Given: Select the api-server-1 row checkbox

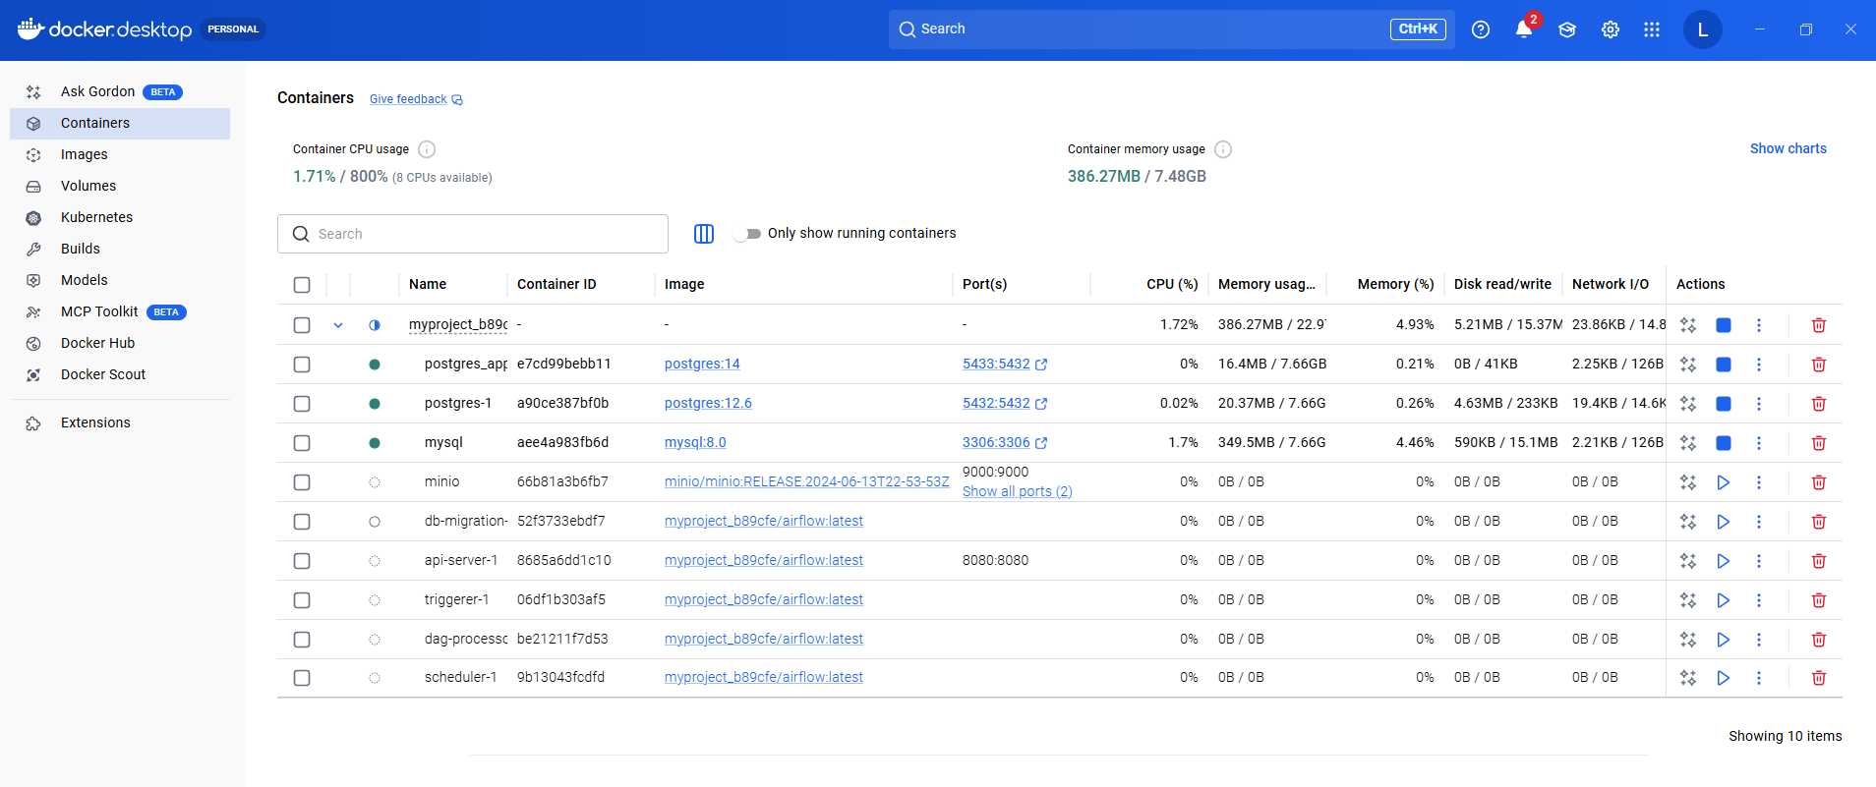Looking at the screenshot, I should 302,561.
